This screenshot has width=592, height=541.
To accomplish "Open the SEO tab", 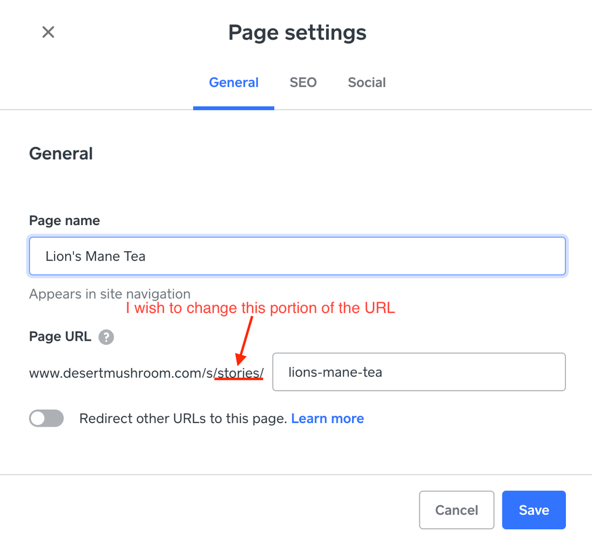I will point(303,83).
